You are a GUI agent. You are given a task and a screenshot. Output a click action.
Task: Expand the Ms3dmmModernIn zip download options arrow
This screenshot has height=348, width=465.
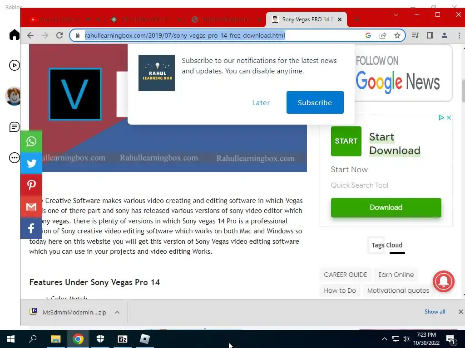point(117,312)
